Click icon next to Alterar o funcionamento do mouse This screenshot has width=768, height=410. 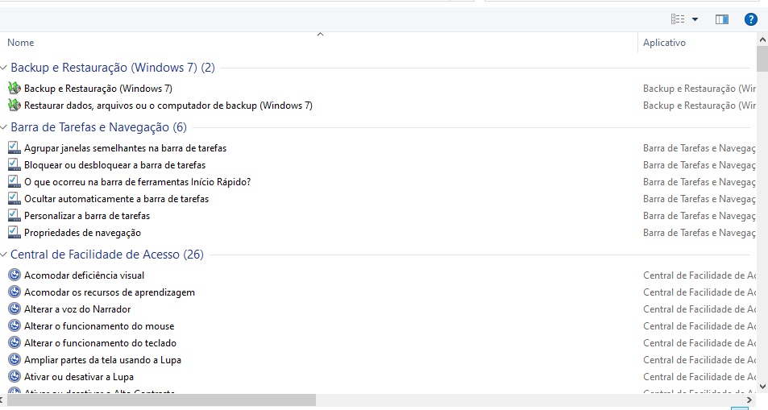coord(15,326)
